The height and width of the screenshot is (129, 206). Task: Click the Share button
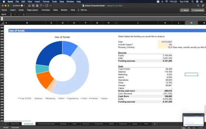[x=185, y=10]
